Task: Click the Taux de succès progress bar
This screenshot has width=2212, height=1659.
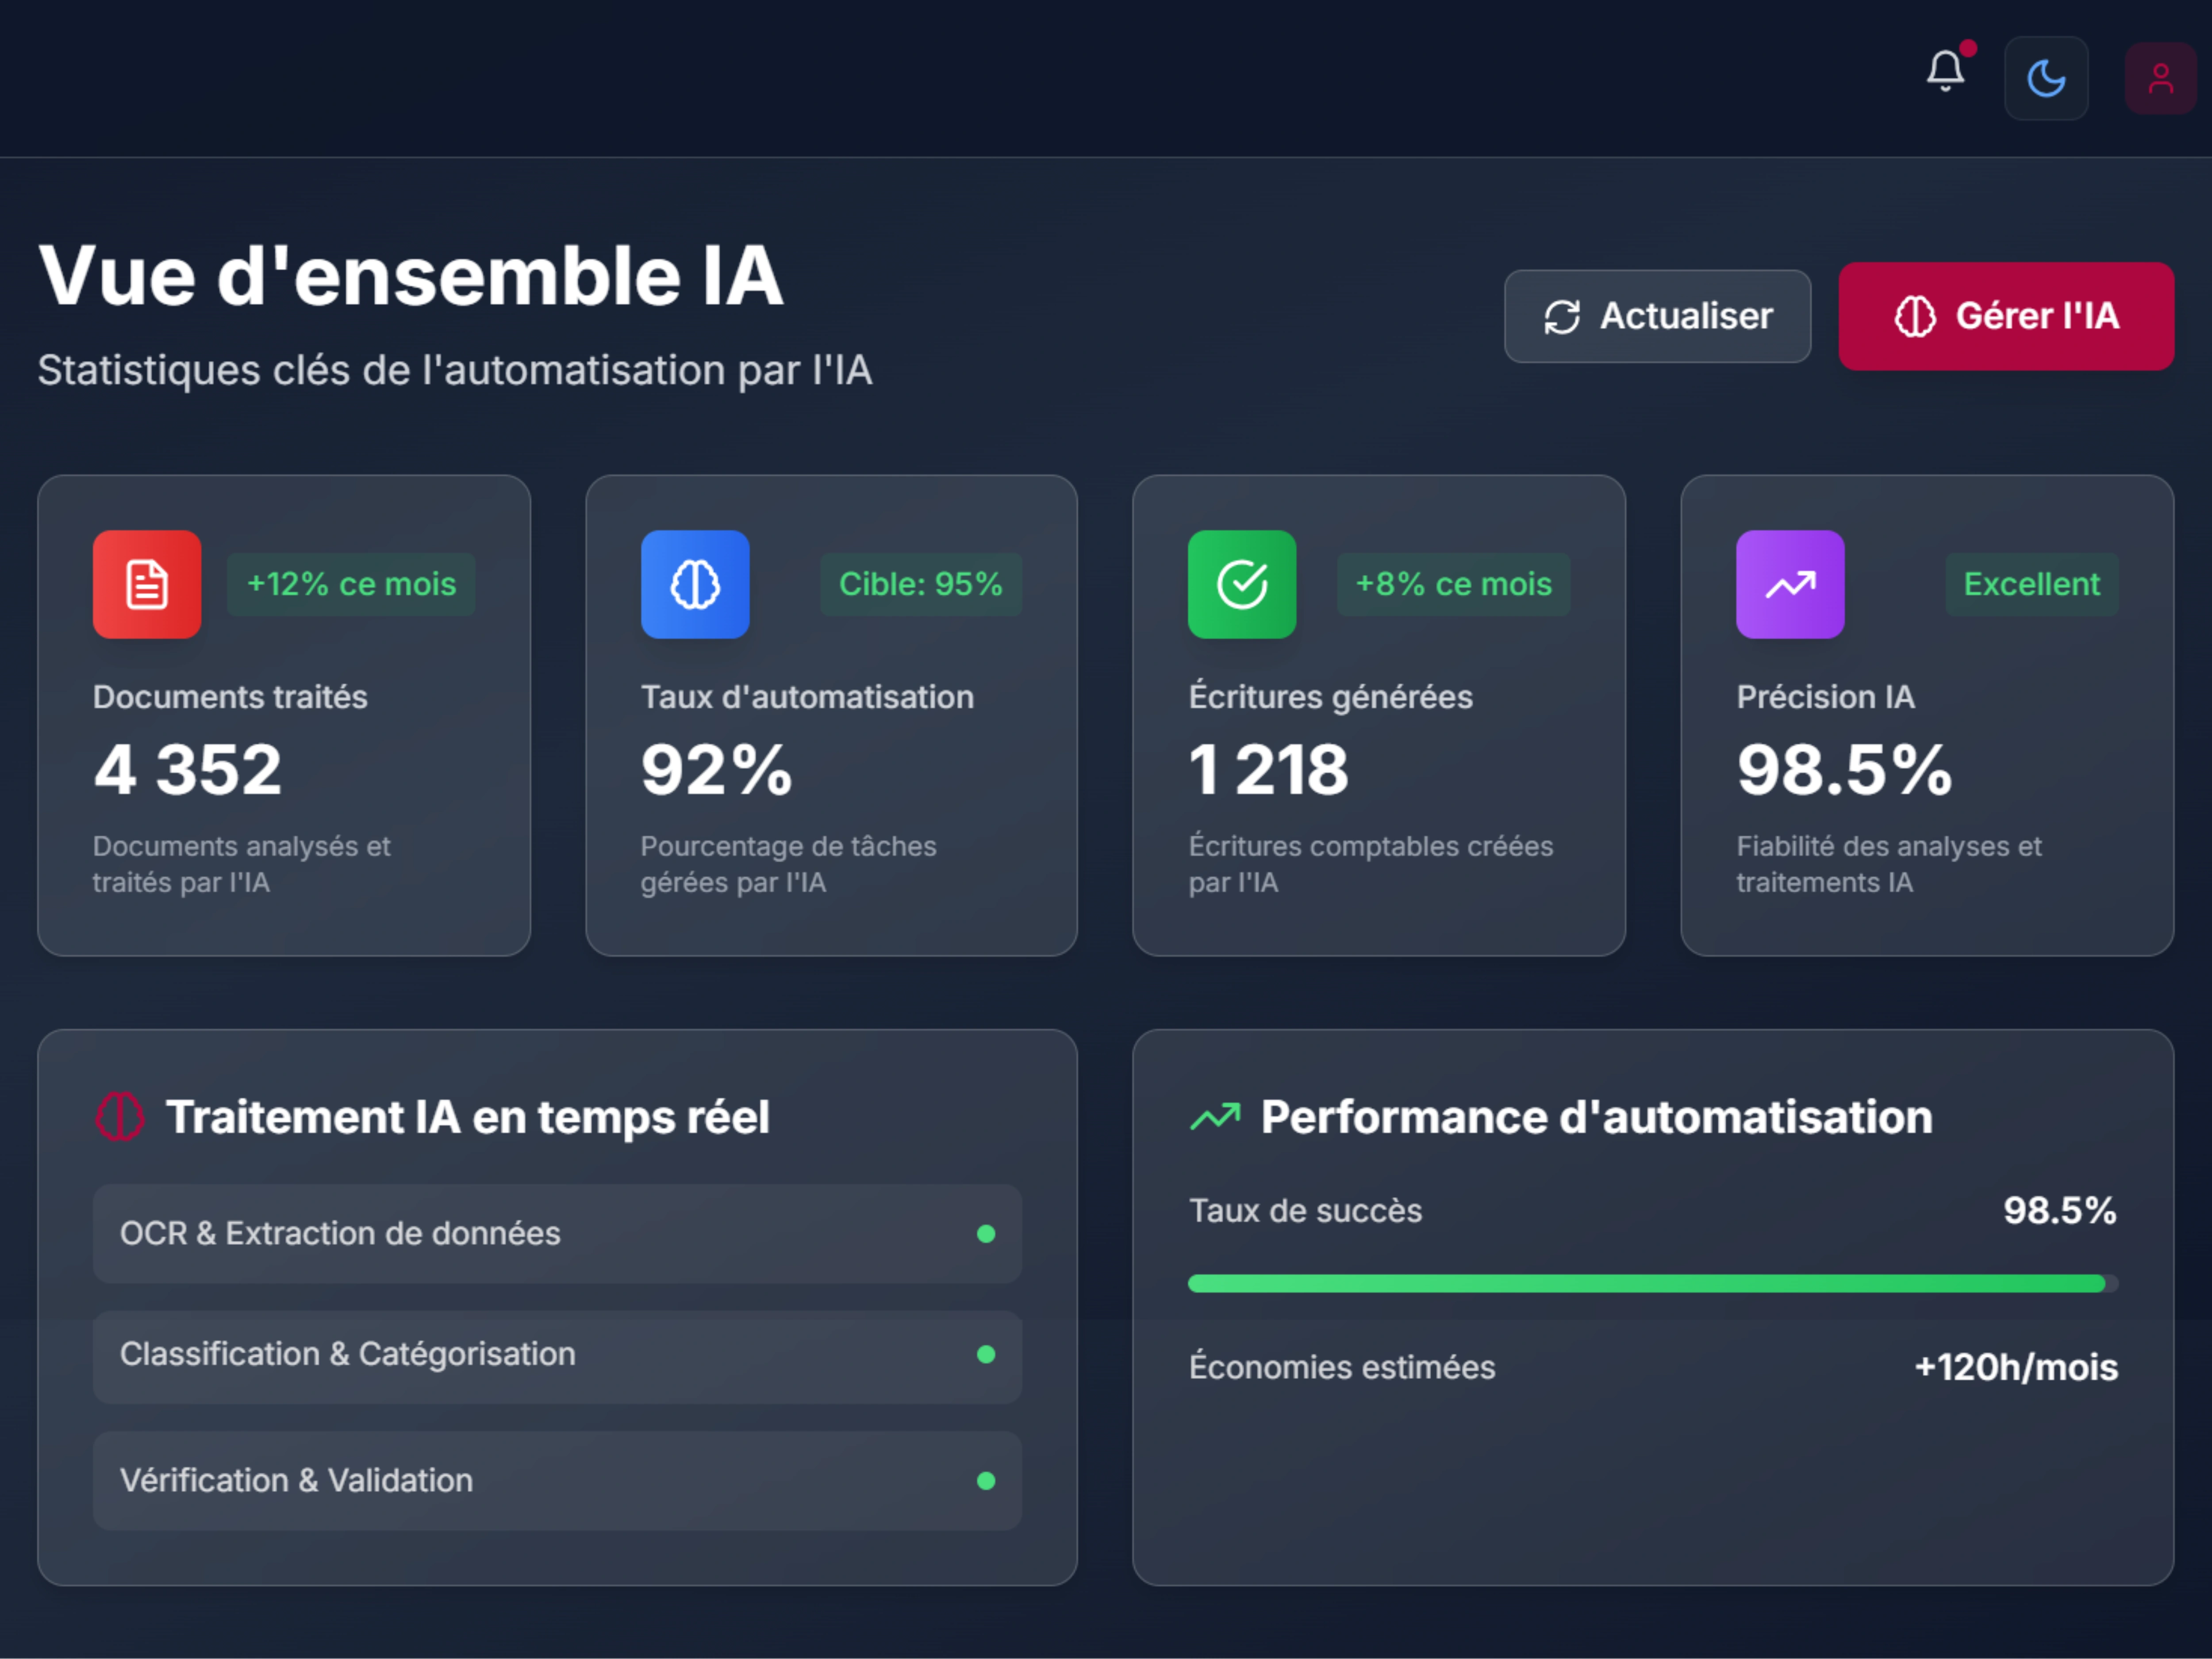Action: pyautogui.click(x=1652, y=1283)
